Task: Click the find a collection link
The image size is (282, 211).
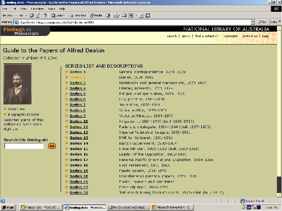Action: tap(207, 36)
